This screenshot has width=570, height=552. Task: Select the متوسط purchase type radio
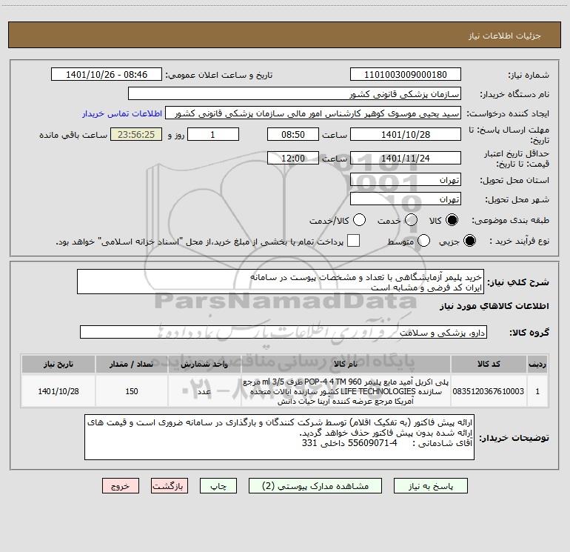coord(424,241)
